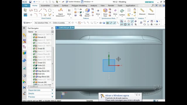
Task: Open the Menu dropdown
Action: point(27,23)
